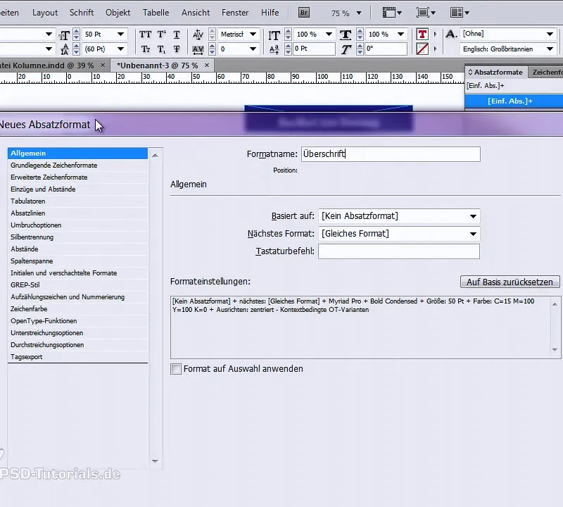563x507 pixels.
Task: Click the Tastaturbefehl input field
Action: 399,251
